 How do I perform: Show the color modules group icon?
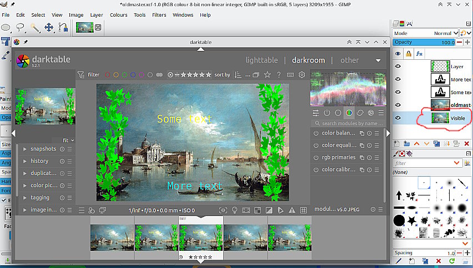[x=348, y=113]
